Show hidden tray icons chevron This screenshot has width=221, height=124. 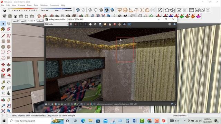tap(185, 121)
